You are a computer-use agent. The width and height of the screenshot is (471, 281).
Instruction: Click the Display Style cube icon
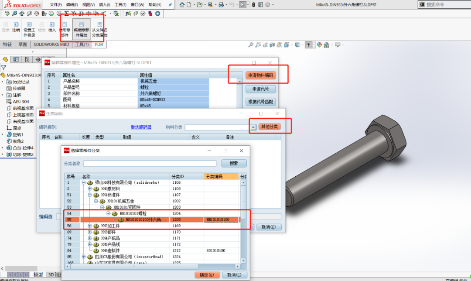pyautogui.click(x=297, y=45)
